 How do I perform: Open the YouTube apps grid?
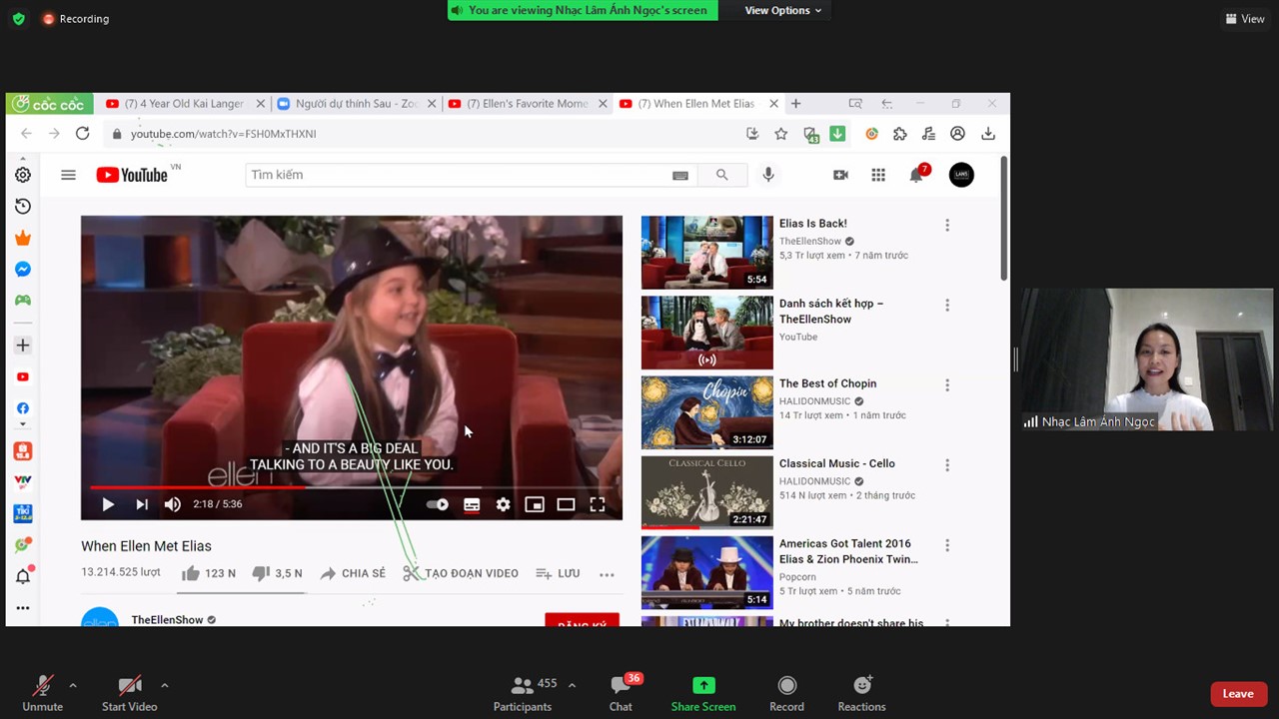pos(878,175)
